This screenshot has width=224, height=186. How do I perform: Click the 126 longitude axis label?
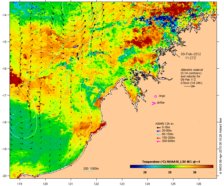pos(199,184)
